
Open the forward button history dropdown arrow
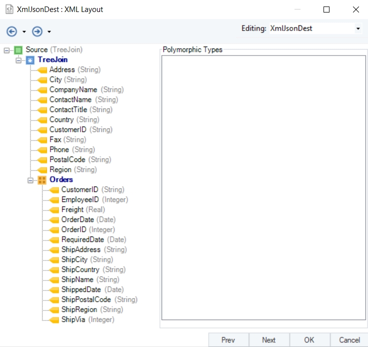click(49, 31)
